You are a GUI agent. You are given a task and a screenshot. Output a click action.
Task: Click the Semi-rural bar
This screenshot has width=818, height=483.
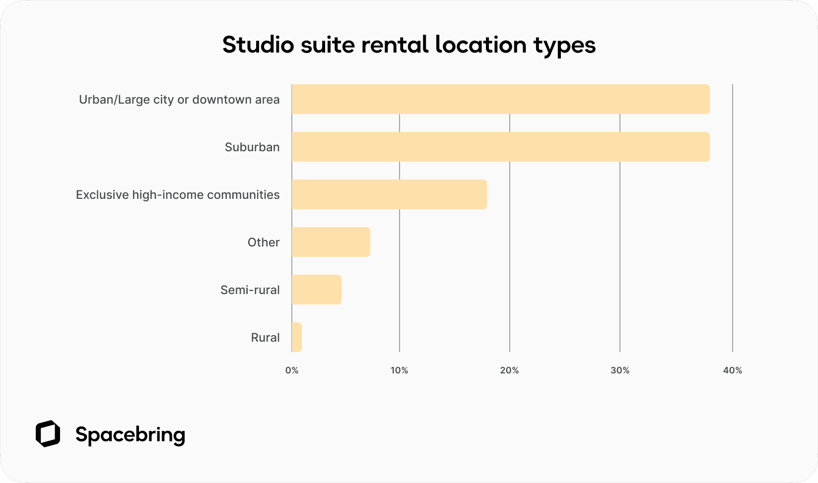tap(315, 290)
